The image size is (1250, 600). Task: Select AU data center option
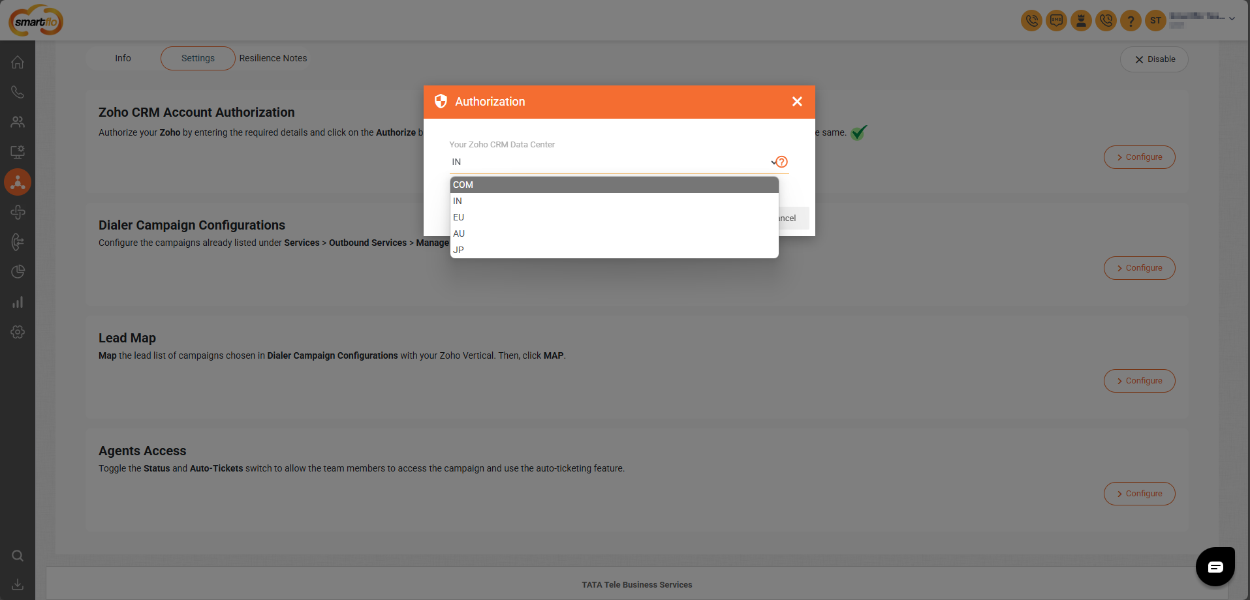[x=614, y=233]
